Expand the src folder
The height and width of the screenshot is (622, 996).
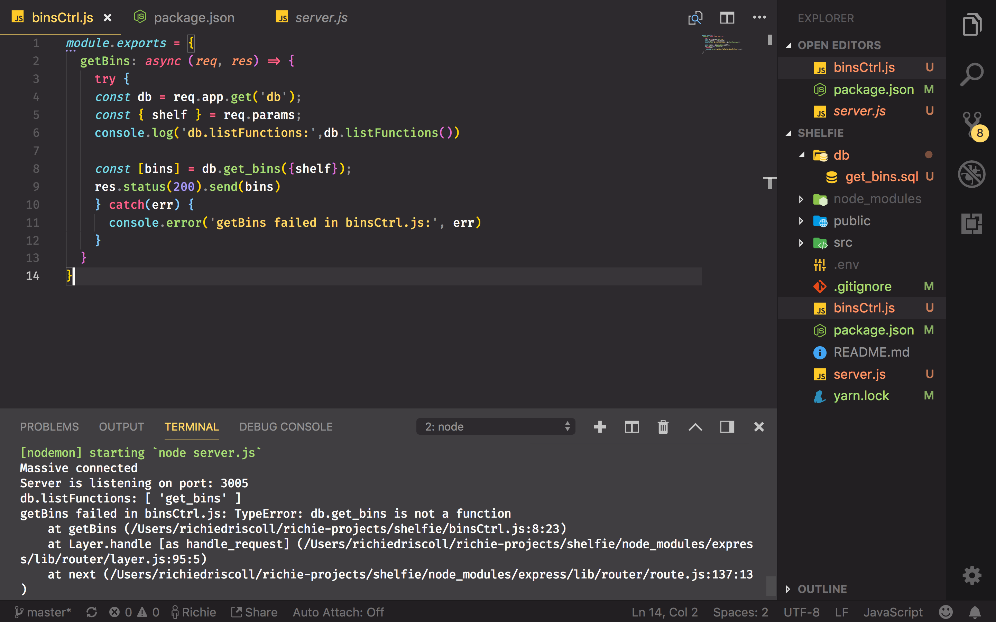(x=862, y=243)
